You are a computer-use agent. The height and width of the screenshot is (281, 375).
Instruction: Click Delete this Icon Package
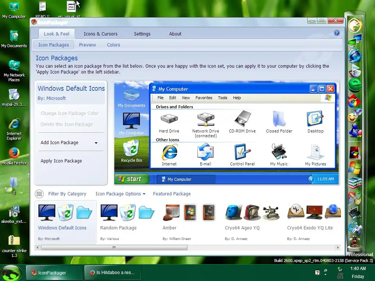click(67, 124)
